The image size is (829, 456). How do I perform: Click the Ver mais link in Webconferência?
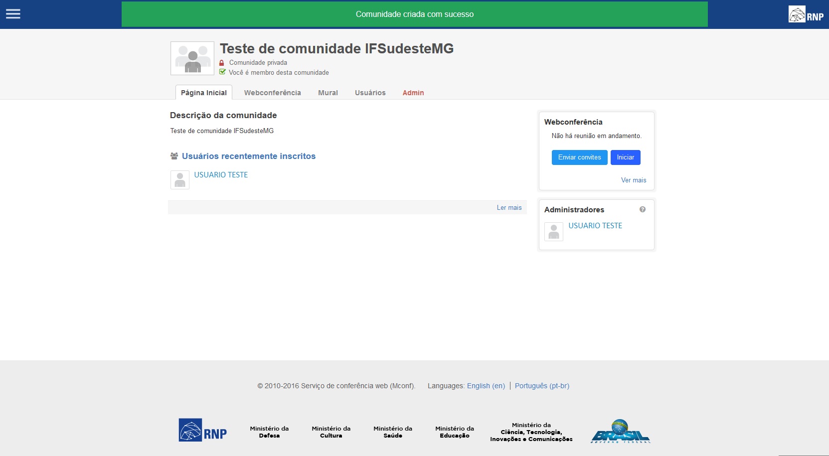[x=633, y=180]
